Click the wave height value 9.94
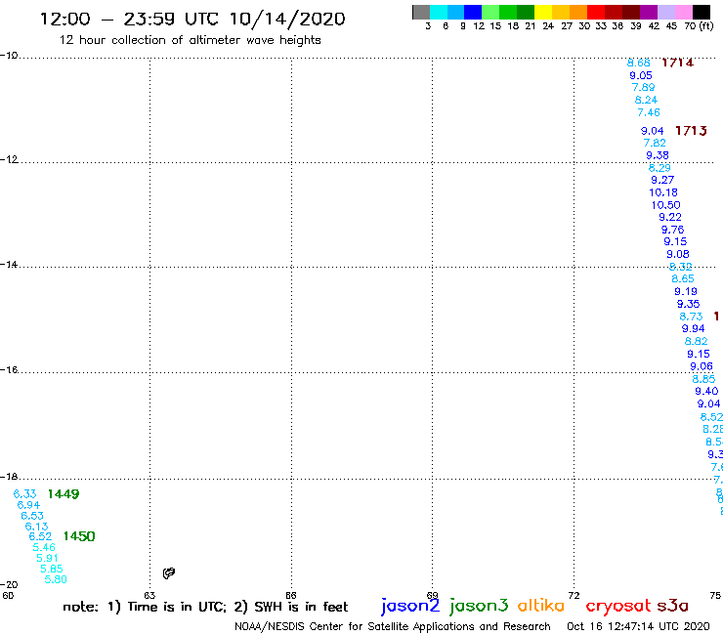723x635 pixels. point(694,329)
